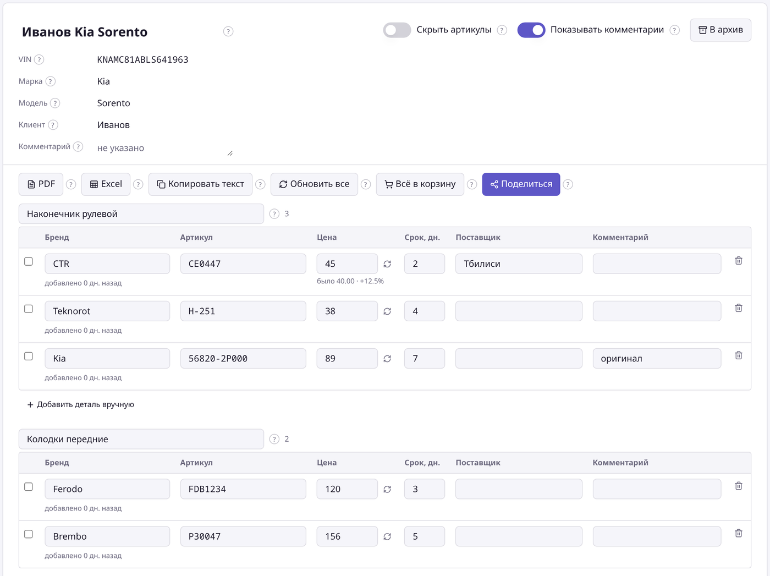The width and height of the screenshot is (770, 576).
Task: Check the Brembo row checkbox
Action: click(29, 534)
